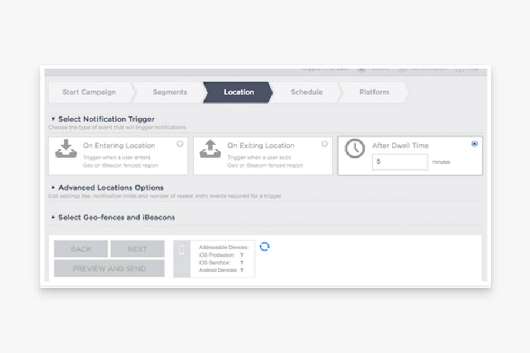Click the exiting location upload-tray icon

click(x=210, y=149)
